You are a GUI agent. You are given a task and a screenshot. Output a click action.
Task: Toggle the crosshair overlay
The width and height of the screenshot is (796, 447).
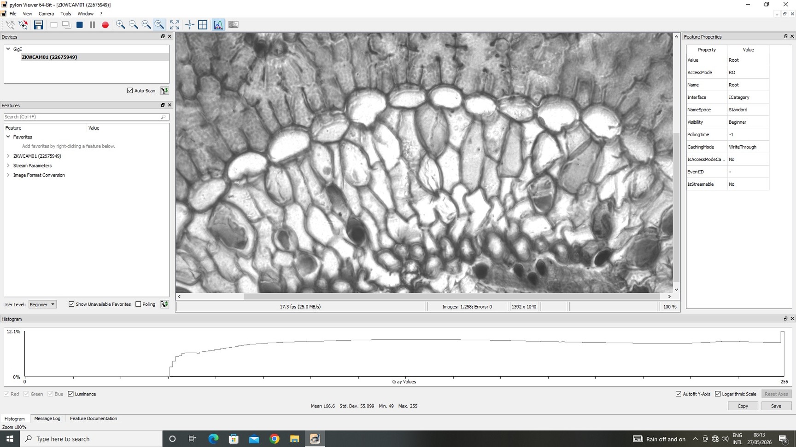coord(190,25)
